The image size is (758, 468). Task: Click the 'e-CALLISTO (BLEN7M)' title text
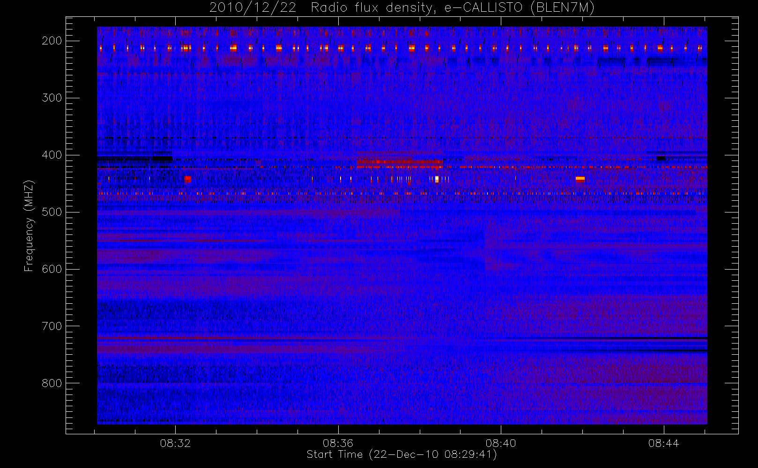coord(520,7)
